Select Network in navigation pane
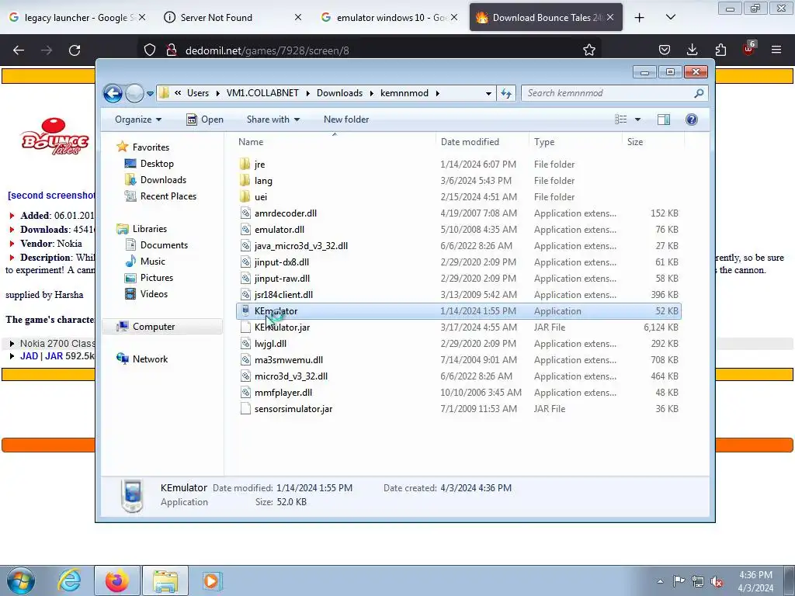 pos(150,359)
